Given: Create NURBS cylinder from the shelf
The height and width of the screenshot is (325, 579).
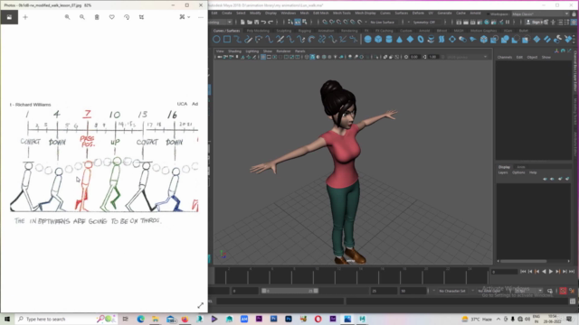Looking at the screenshot, I should 389,39.
